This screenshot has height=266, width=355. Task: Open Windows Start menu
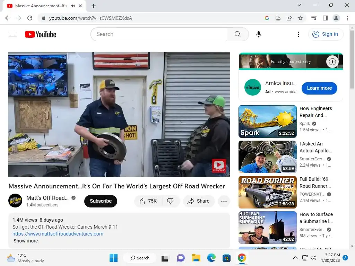pyautogui.click(x=113, y=258)
